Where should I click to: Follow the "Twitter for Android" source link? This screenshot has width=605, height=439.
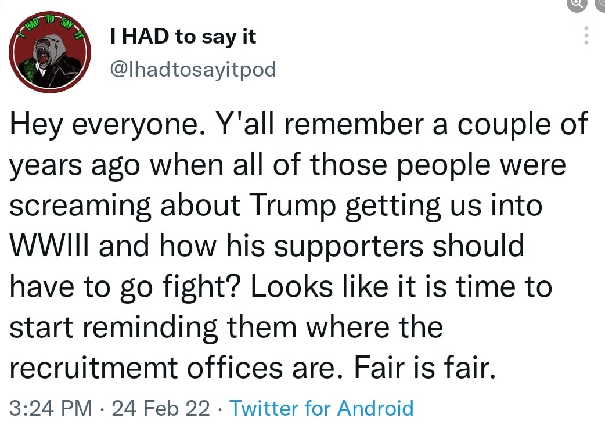322,408
